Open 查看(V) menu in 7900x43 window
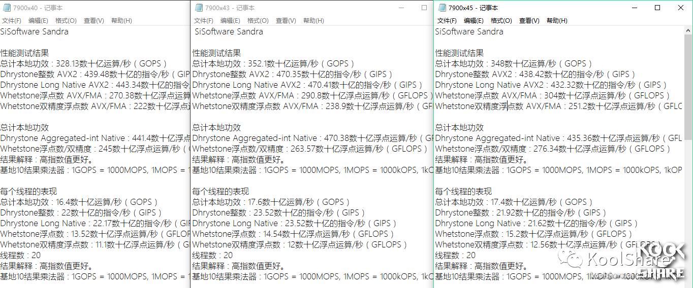 pos(286,21)
